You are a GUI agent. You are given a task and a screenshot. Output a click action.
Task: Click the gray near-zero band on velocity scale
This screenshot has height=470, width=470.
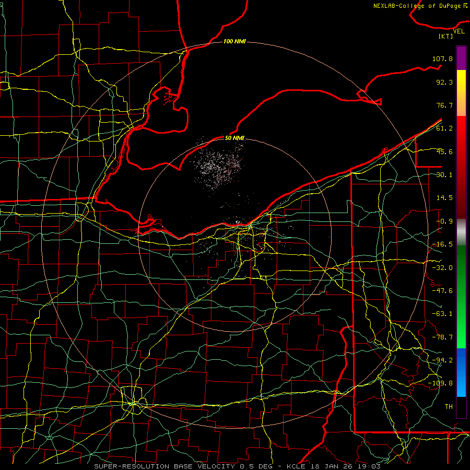(x=461, y=232)
